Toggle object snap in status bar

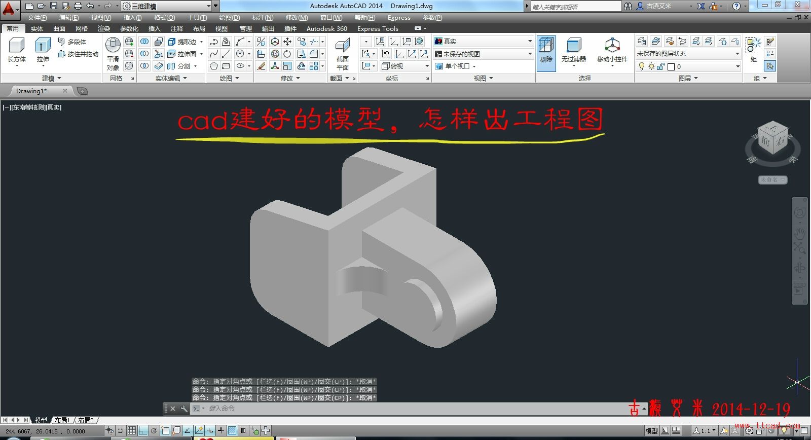point(165,431)
